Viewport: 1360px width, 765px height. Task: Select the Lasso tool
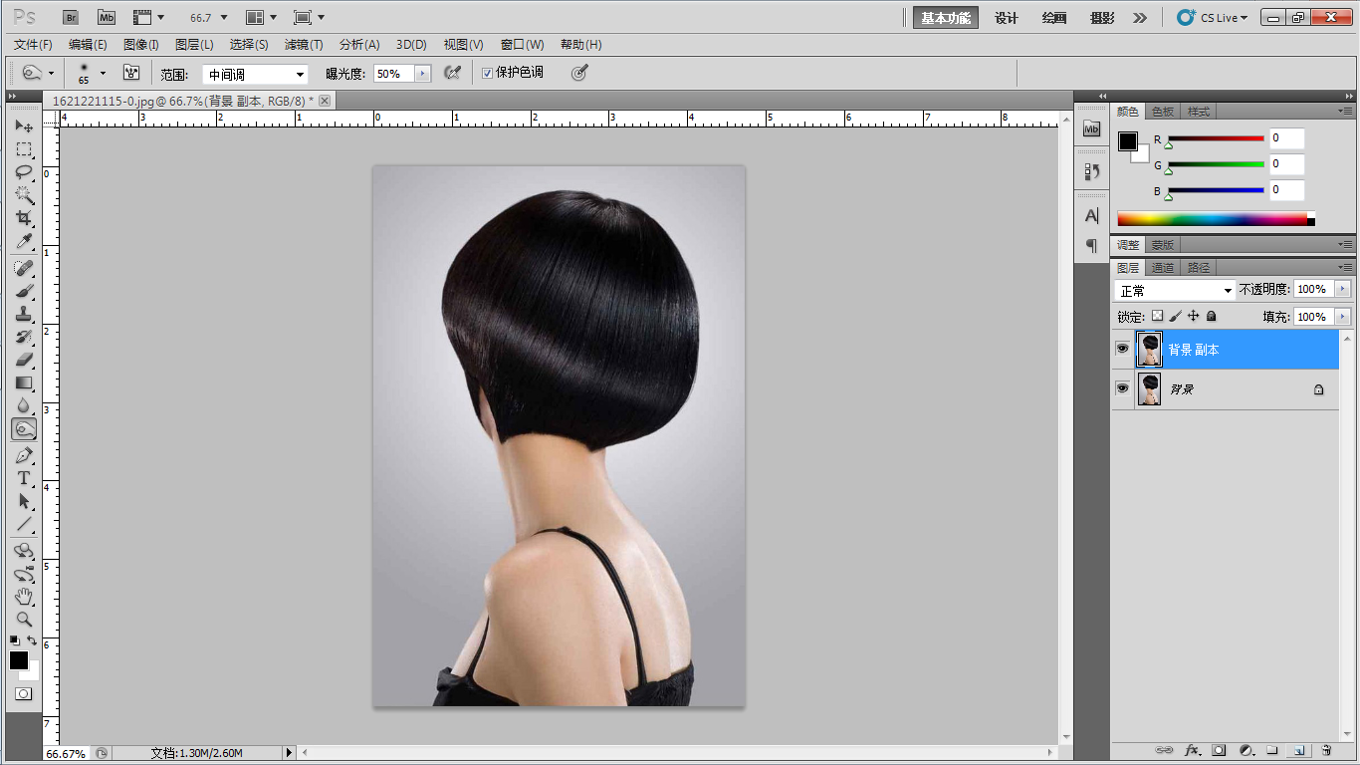[24, 172]
